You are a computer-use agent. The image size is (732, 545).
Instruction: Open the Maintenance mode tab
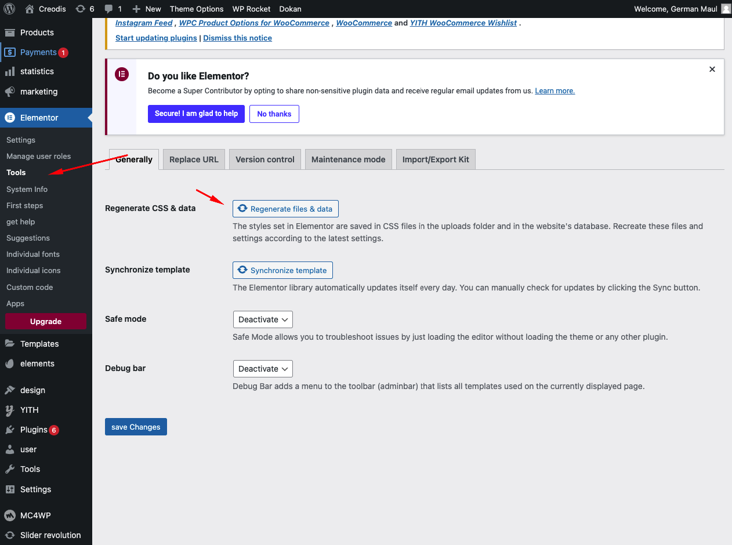click(x=349, y=159)
